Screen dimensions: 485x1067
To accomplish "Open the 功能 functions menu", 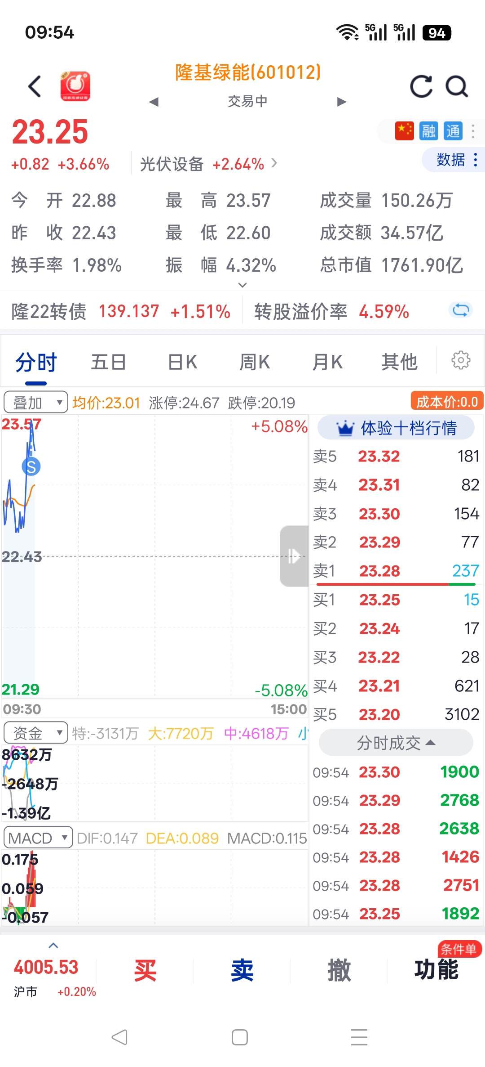I will tap(436, 970).
